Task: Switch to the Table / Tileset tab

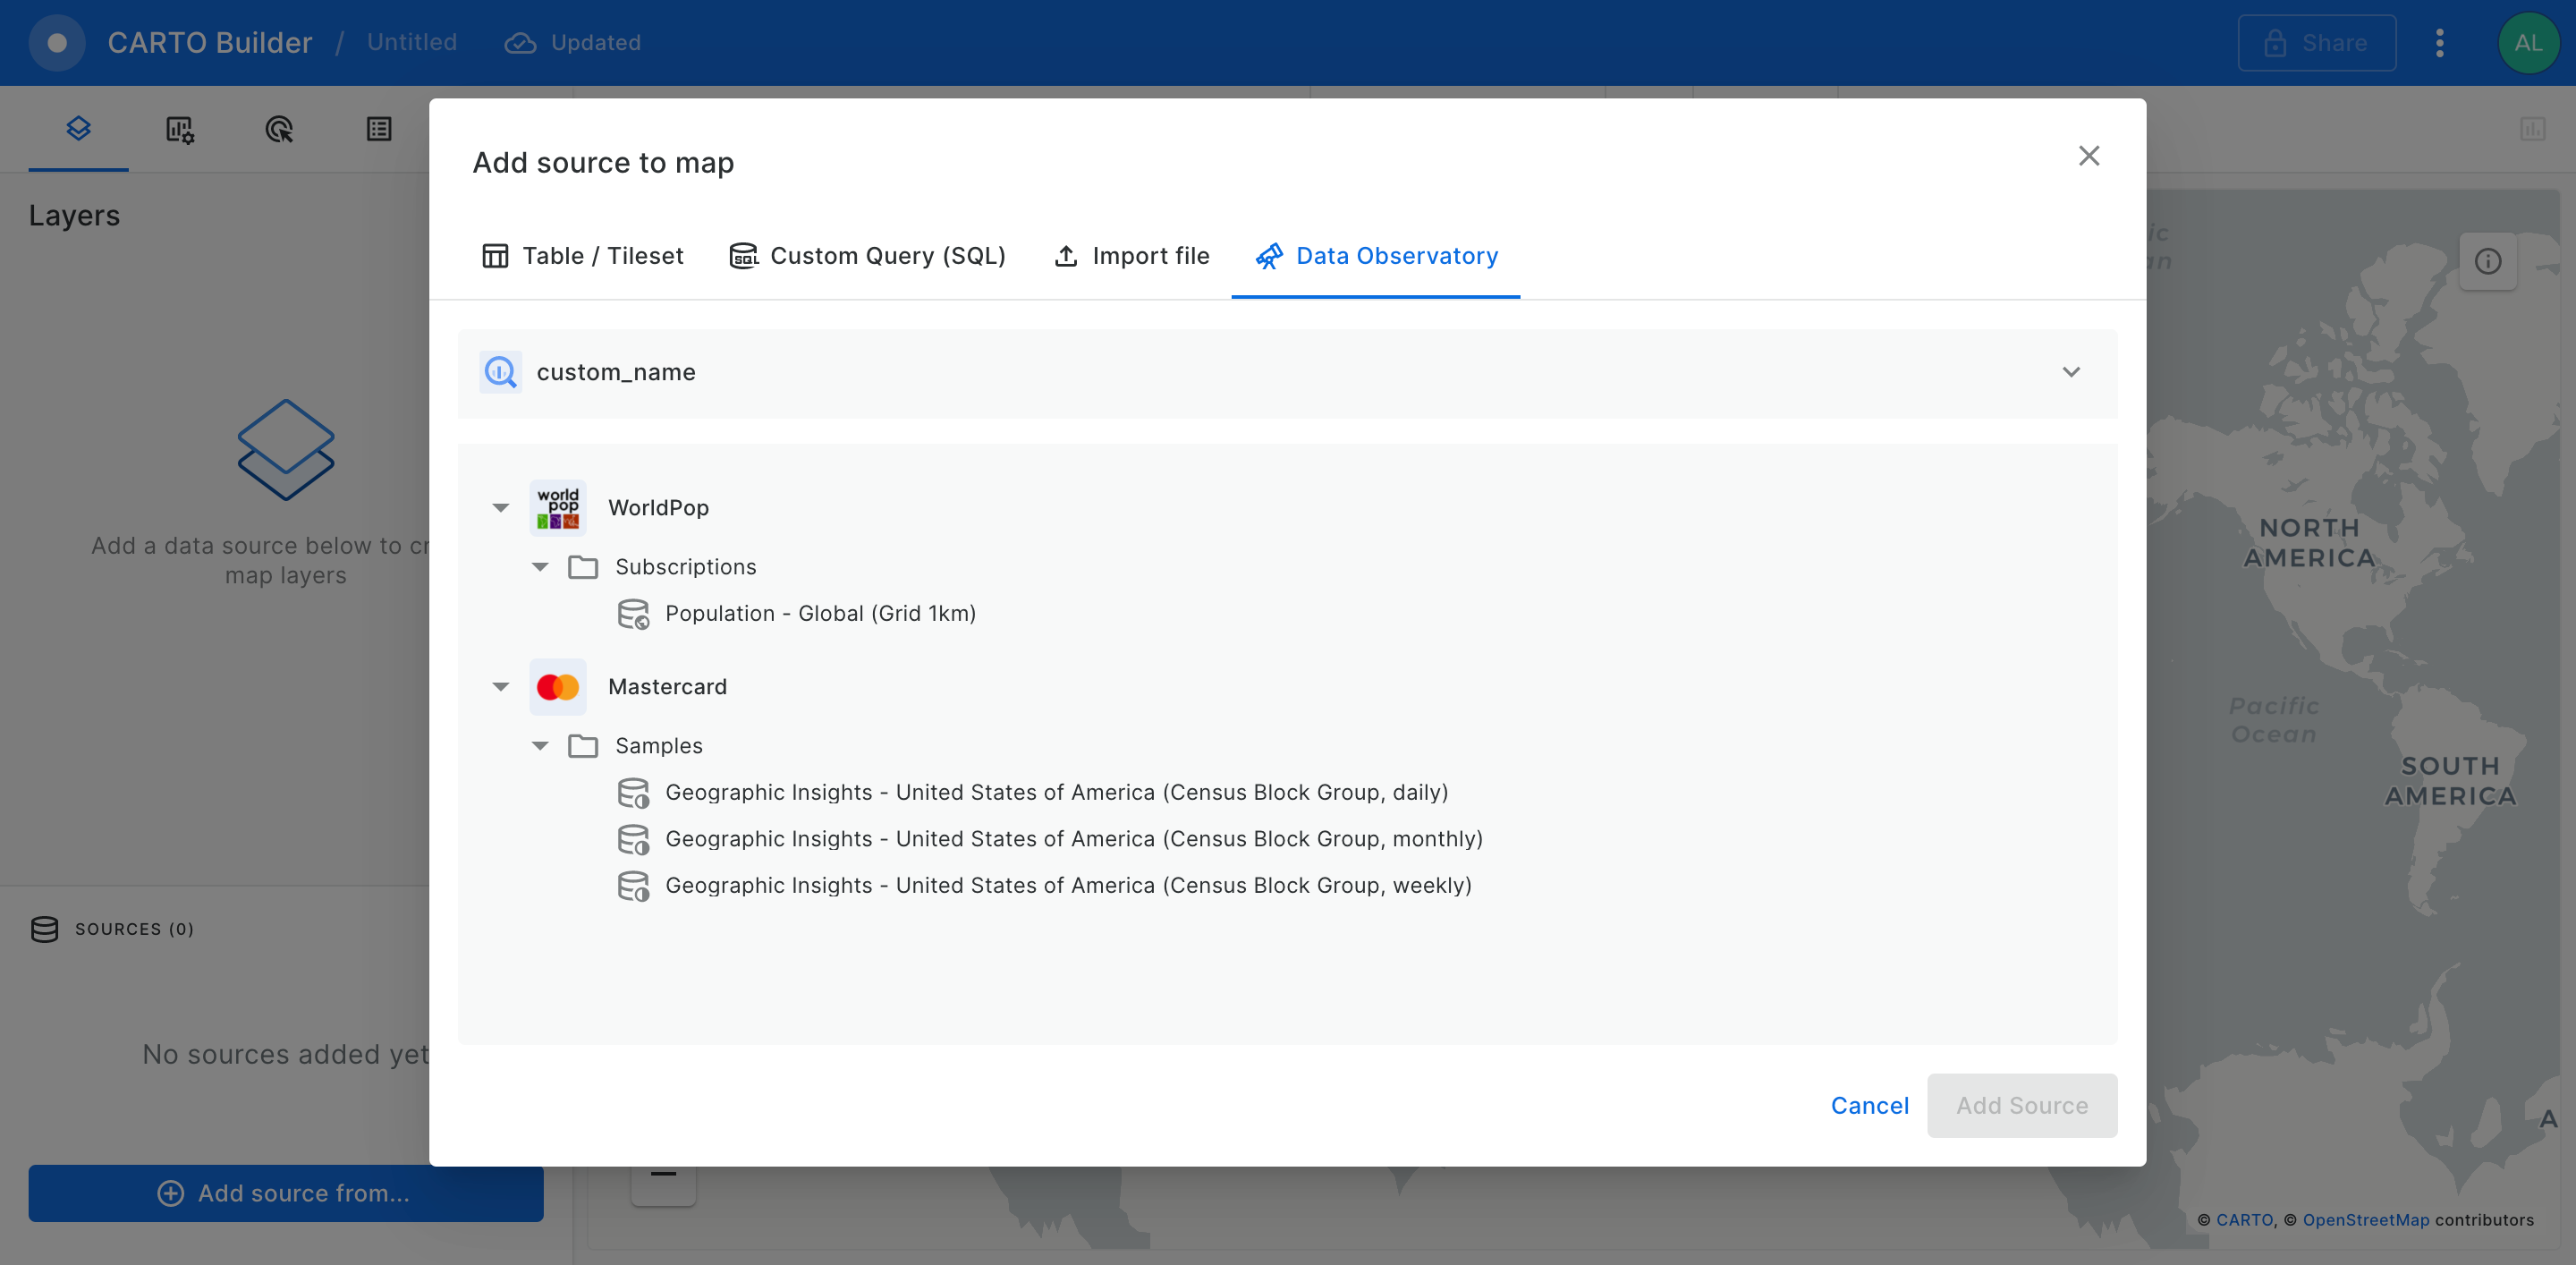Action: pos(583,256)
